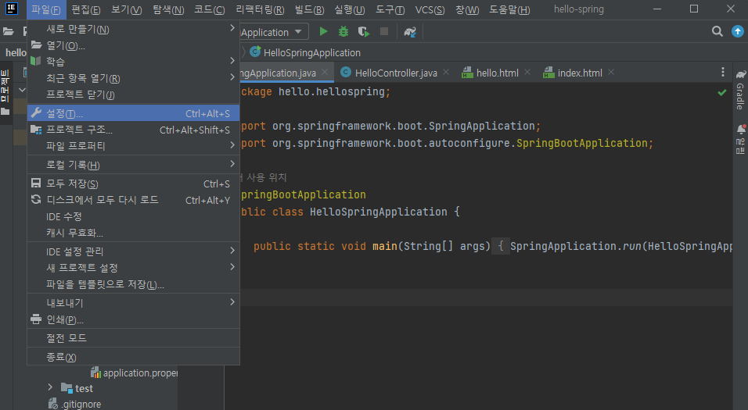Select Save File as Template (파일을 템플릿으로 저장)
748x410 pixels.
click(x=134, y=284)
